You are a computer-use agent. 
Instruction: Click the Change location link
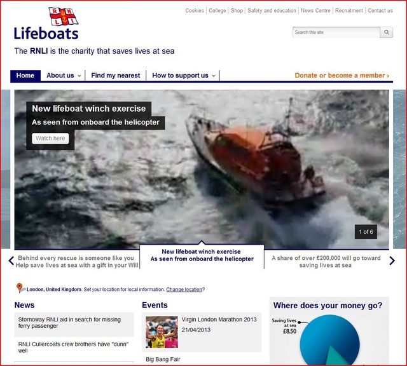[x=184, y=290]
